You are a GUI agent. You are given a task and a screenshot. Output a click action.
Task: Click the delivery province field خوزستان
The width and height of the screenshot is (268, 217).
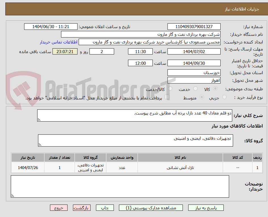[194, 73]
